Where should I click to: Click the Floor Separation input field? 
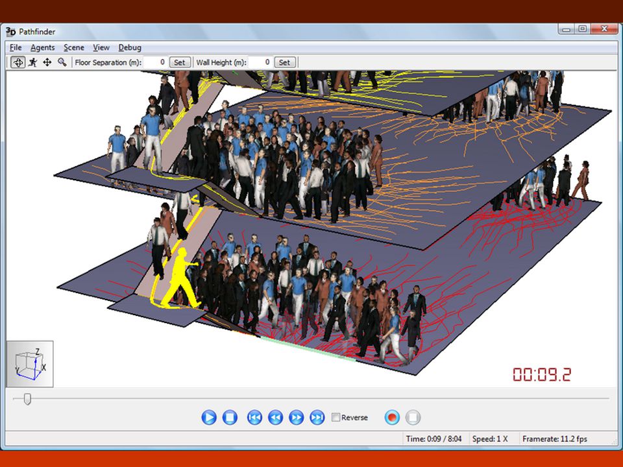[x=155, y=62]
